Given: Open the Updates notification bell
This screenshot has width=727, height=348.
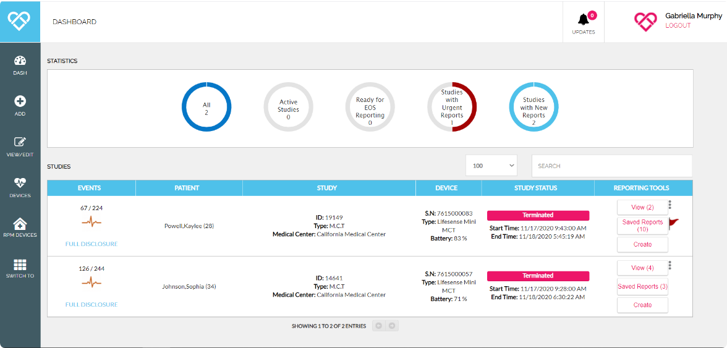Looking at the screenshot, I should 583,20.
